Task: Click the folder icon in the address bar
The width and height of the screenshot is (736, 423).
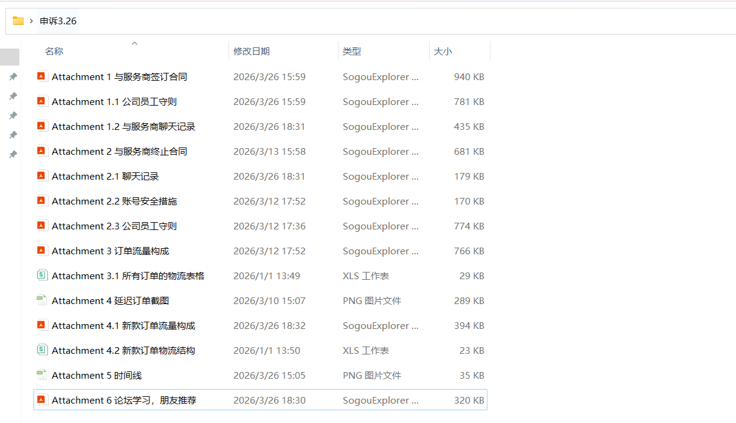Action: 18,21
